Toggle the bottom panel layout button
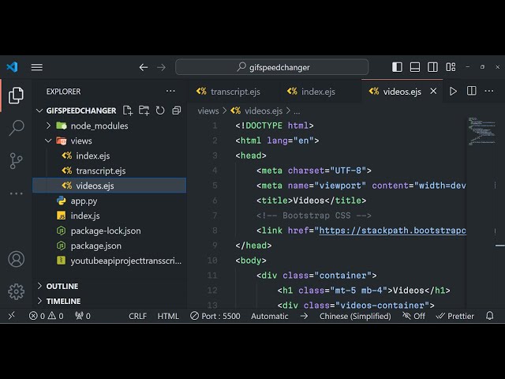The image size is (505, 379). point(414,67)
